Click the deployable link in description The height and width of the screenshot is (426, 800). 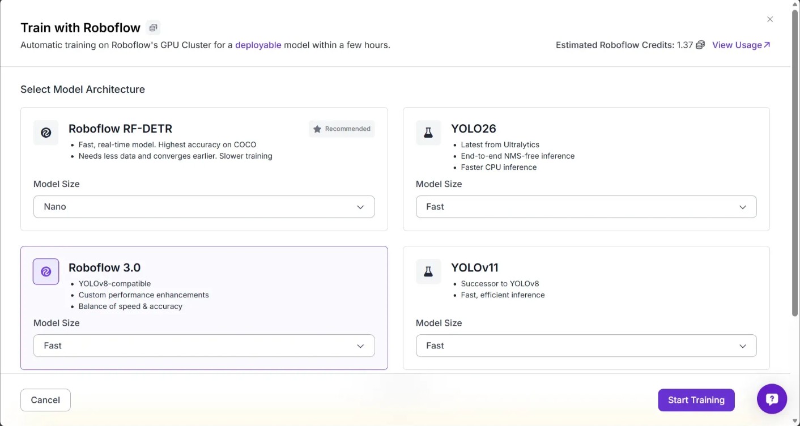[258, 45]
